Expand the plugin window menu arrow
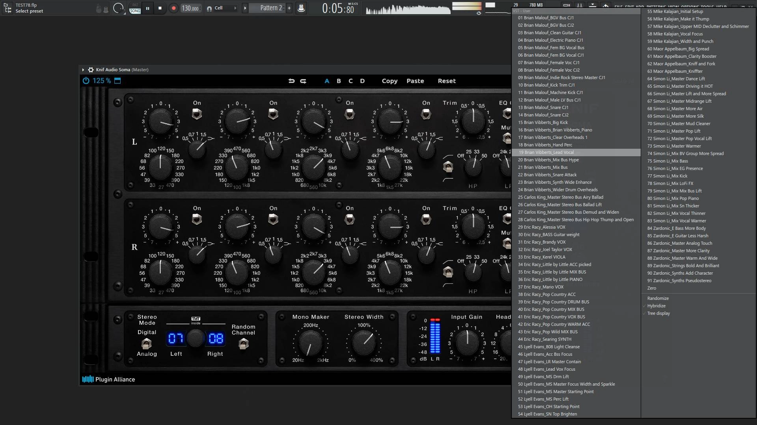The width and height of the screenshot is (757, 425). coord(83,70)
